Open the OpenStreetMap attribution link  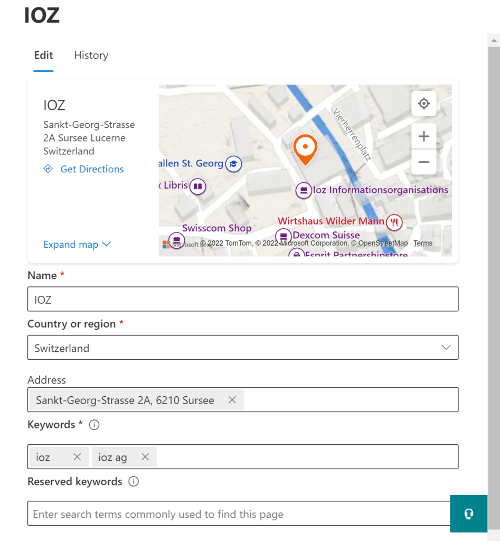379,243
